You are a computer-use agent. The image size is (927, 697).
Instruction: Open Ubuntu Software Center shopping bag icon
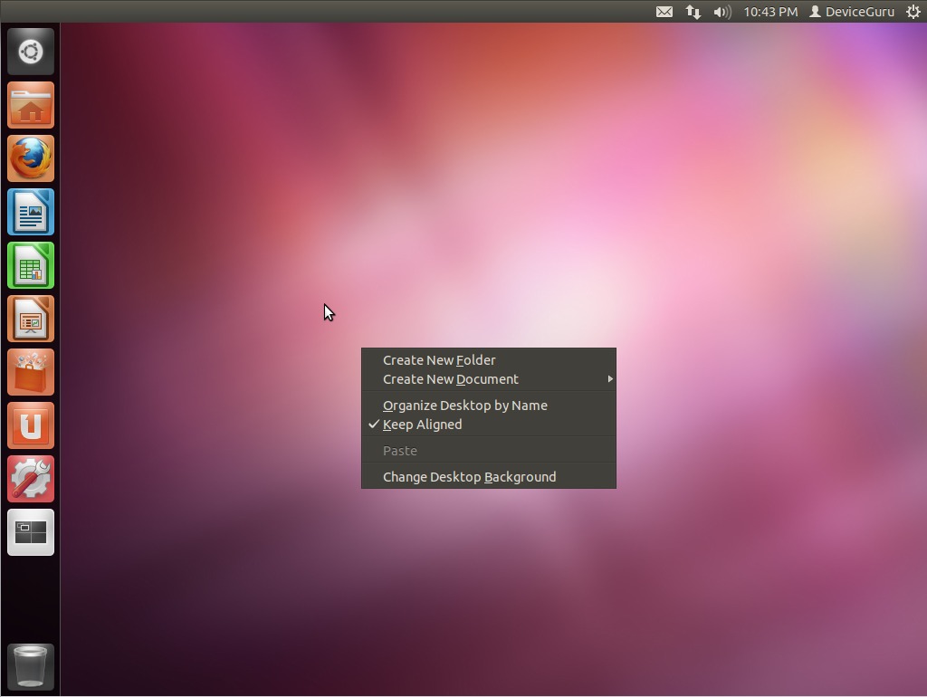31,372
